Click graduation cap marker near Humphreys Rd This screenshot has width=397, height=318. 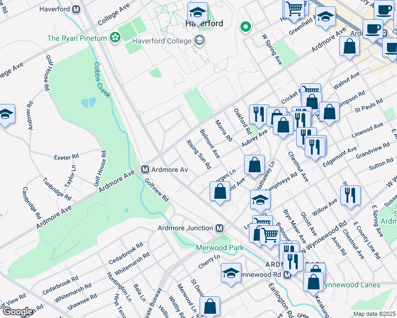[260, 201]
